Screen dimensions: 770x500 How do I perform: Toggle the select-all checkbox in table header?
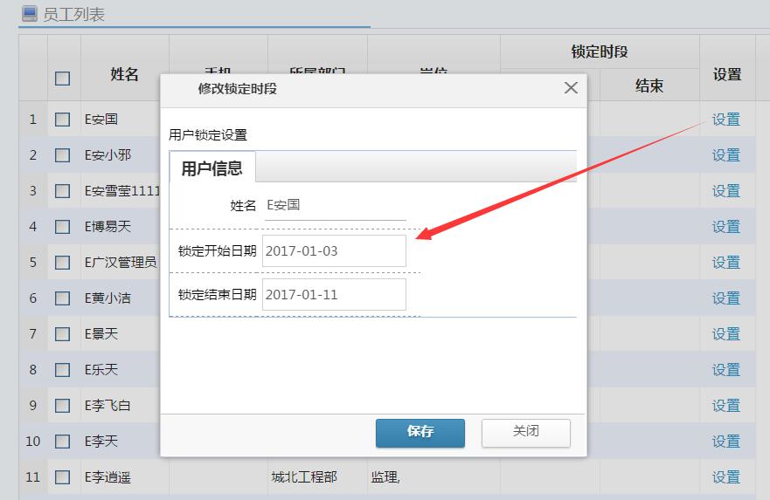[62, 78]
